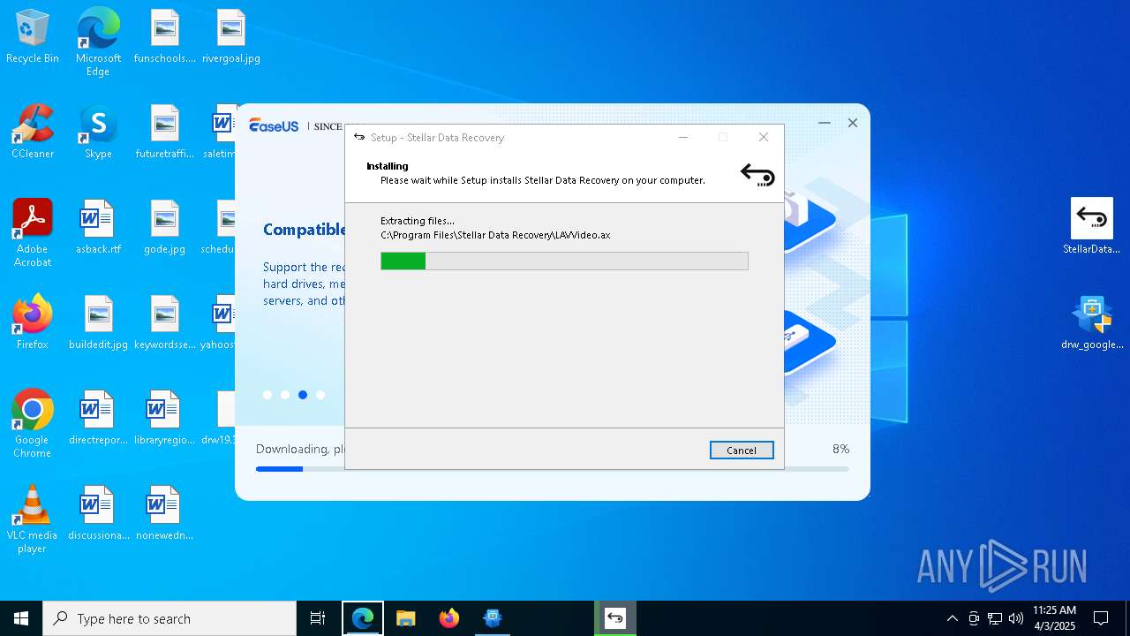Select funschools image file on desktop

coord(164,37)
